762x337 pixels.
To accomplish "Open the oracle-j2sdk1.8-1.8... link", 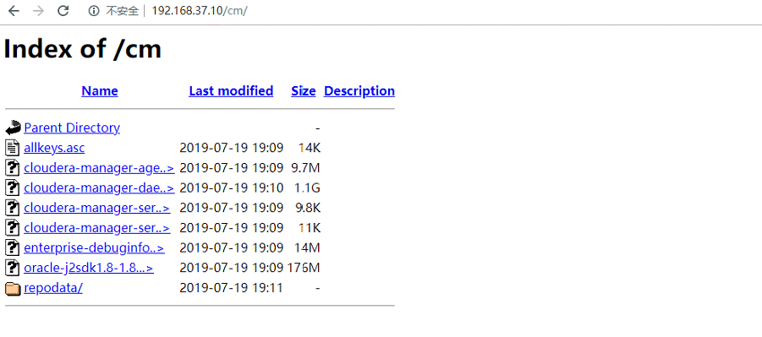I will (x=89, y=268).
